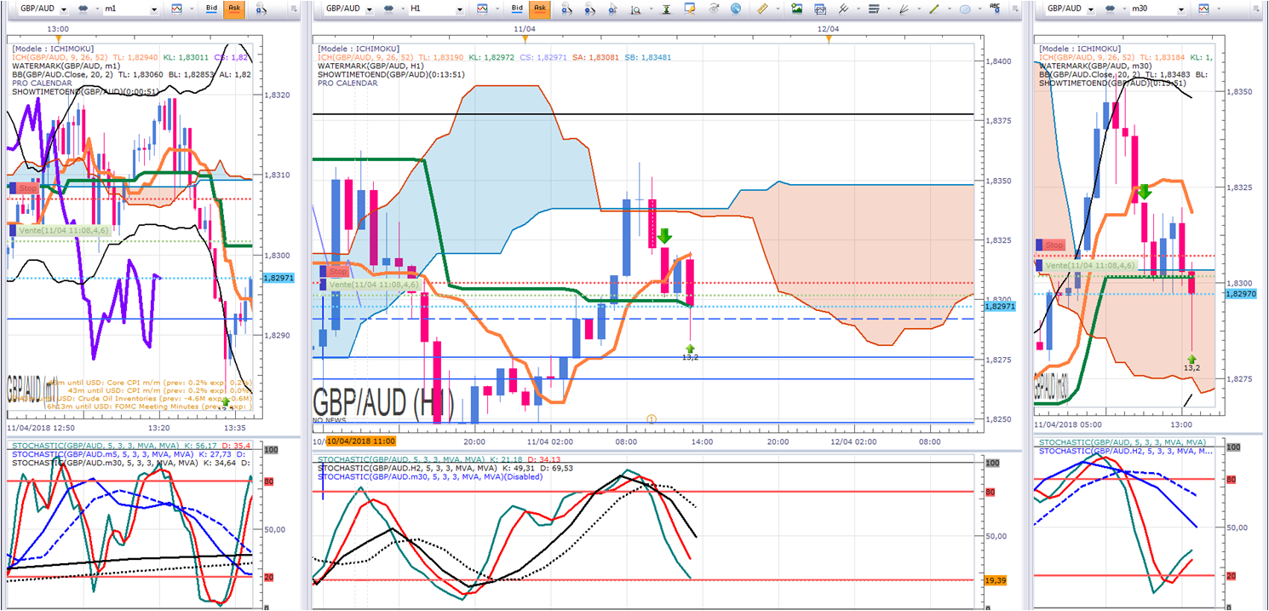
Task: Select the Fibonacci lines tool icon
Action: tap(842, 9)
